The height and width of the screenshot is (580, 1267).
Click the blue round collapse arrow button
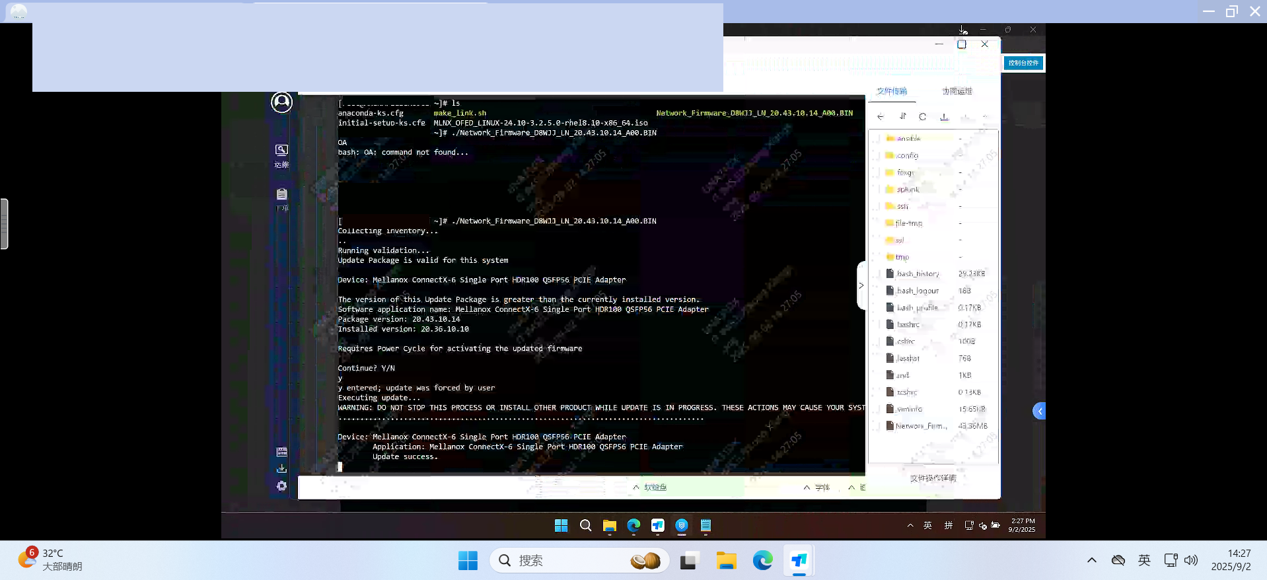click(x=1039, y=411)
